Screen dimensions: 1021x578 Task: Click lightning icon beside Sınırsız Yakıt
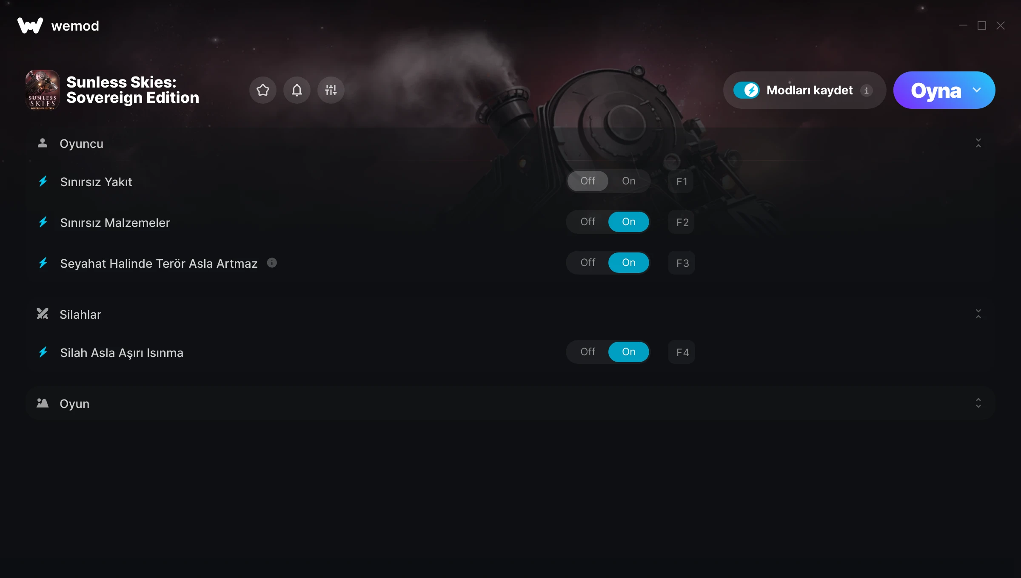tap(43, 181)
